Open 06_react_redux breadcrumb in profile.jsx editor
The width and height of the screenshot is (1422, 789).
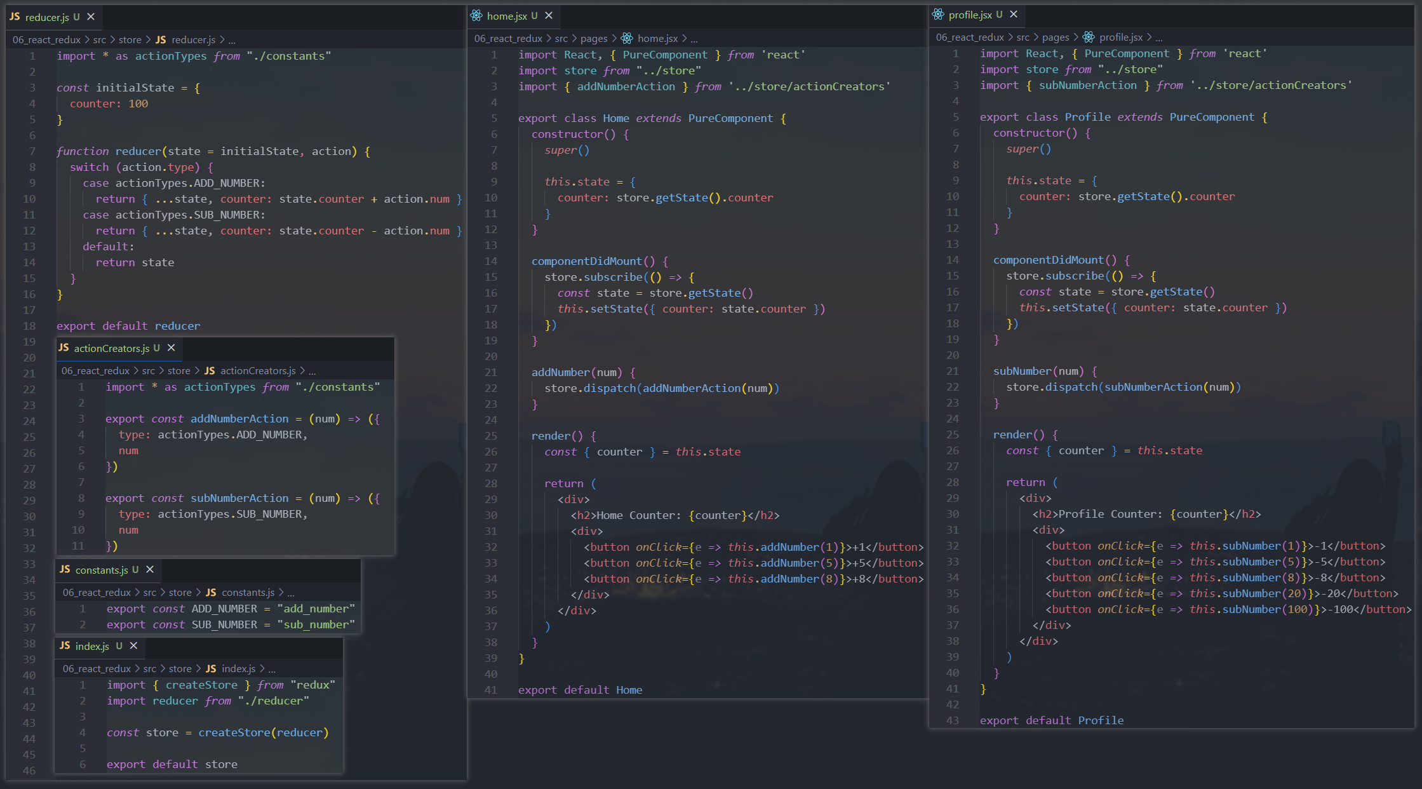click(x=970, y=37)
